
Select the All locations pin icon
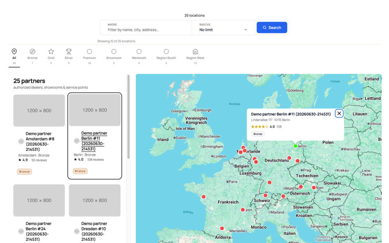point(14,51)
